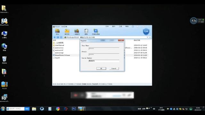Open the Help (帮助) menu
205x115 pixels.
(x=127, y=27)
